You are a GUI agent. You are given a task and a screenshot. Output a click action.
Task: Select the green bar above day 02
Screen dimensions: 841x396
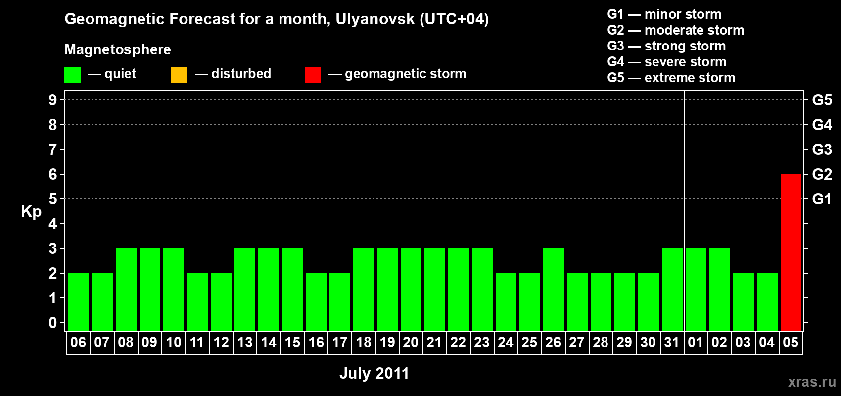[x=719, y=289]
